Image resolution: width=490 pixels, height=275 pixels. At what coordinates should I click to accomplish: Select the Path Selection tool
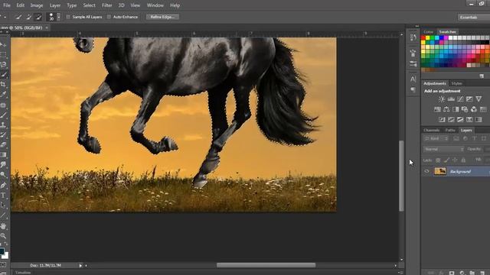(3, 205)
